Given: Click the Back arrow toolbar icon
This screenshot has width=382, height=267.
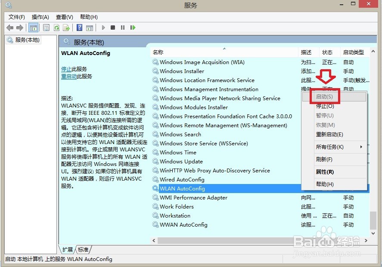Looking at the screenshot, I should 10,28.
